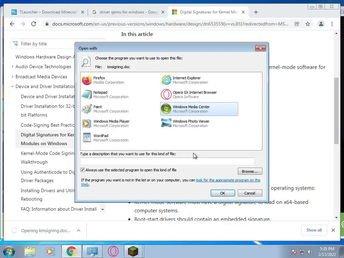
Task: Click the file description input field
Action: [x=167, y=162]
